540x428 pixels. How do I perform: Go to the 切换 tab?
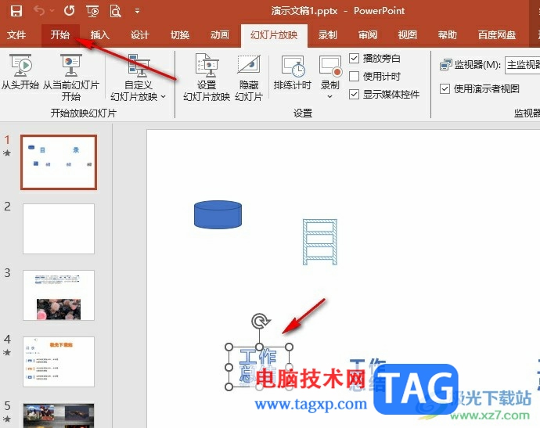point(180,34)
